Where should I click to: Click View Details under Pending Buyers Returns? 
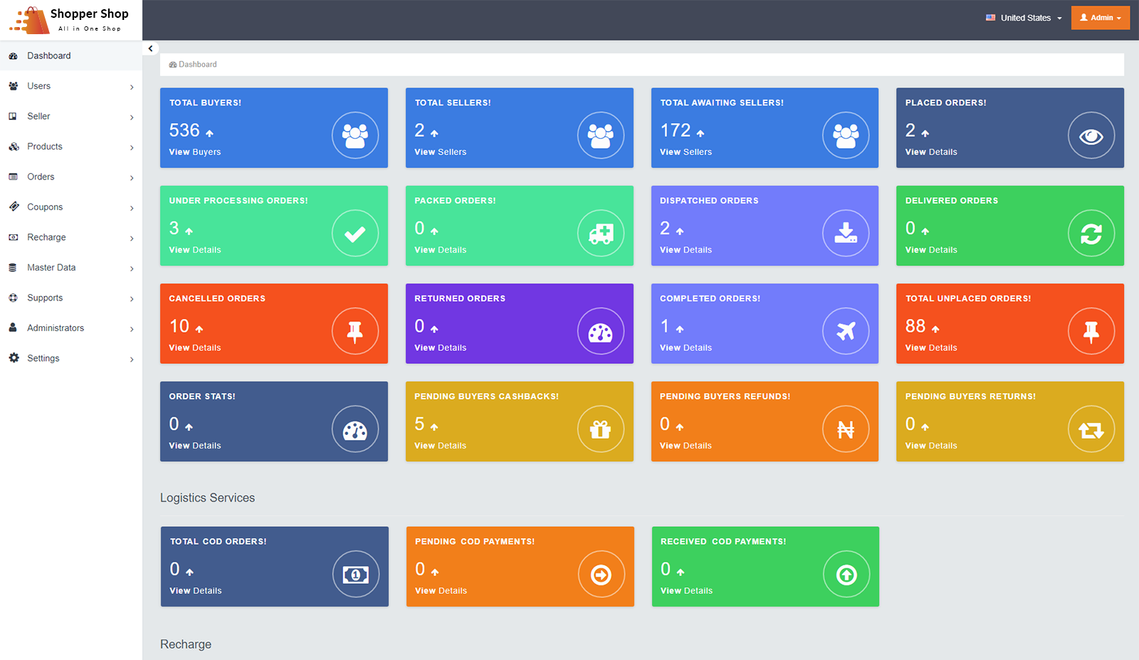point(931,446)
